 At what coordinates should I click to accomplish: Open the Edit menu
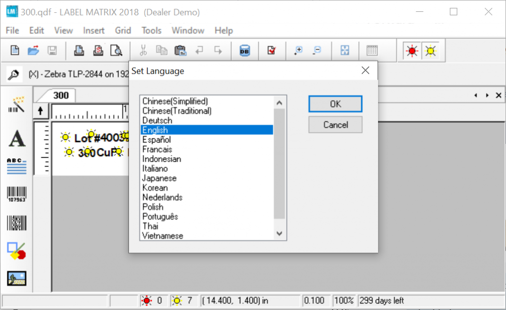[37, 30]
